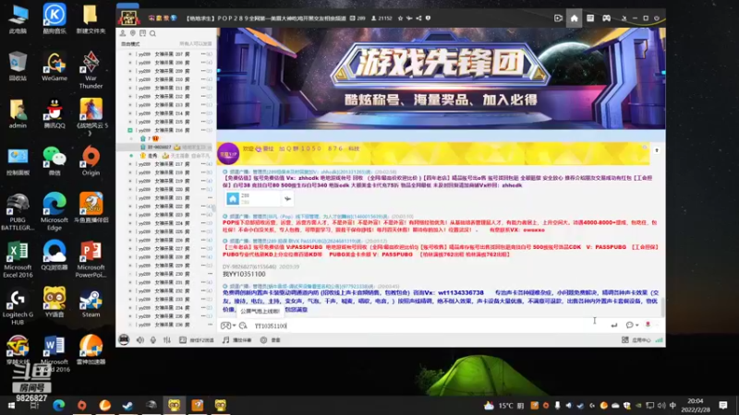Click the headset avatar in the bottom bar
Image resolution: width=739 pixels, height=415 pixels.
click(x=124, y=339)
